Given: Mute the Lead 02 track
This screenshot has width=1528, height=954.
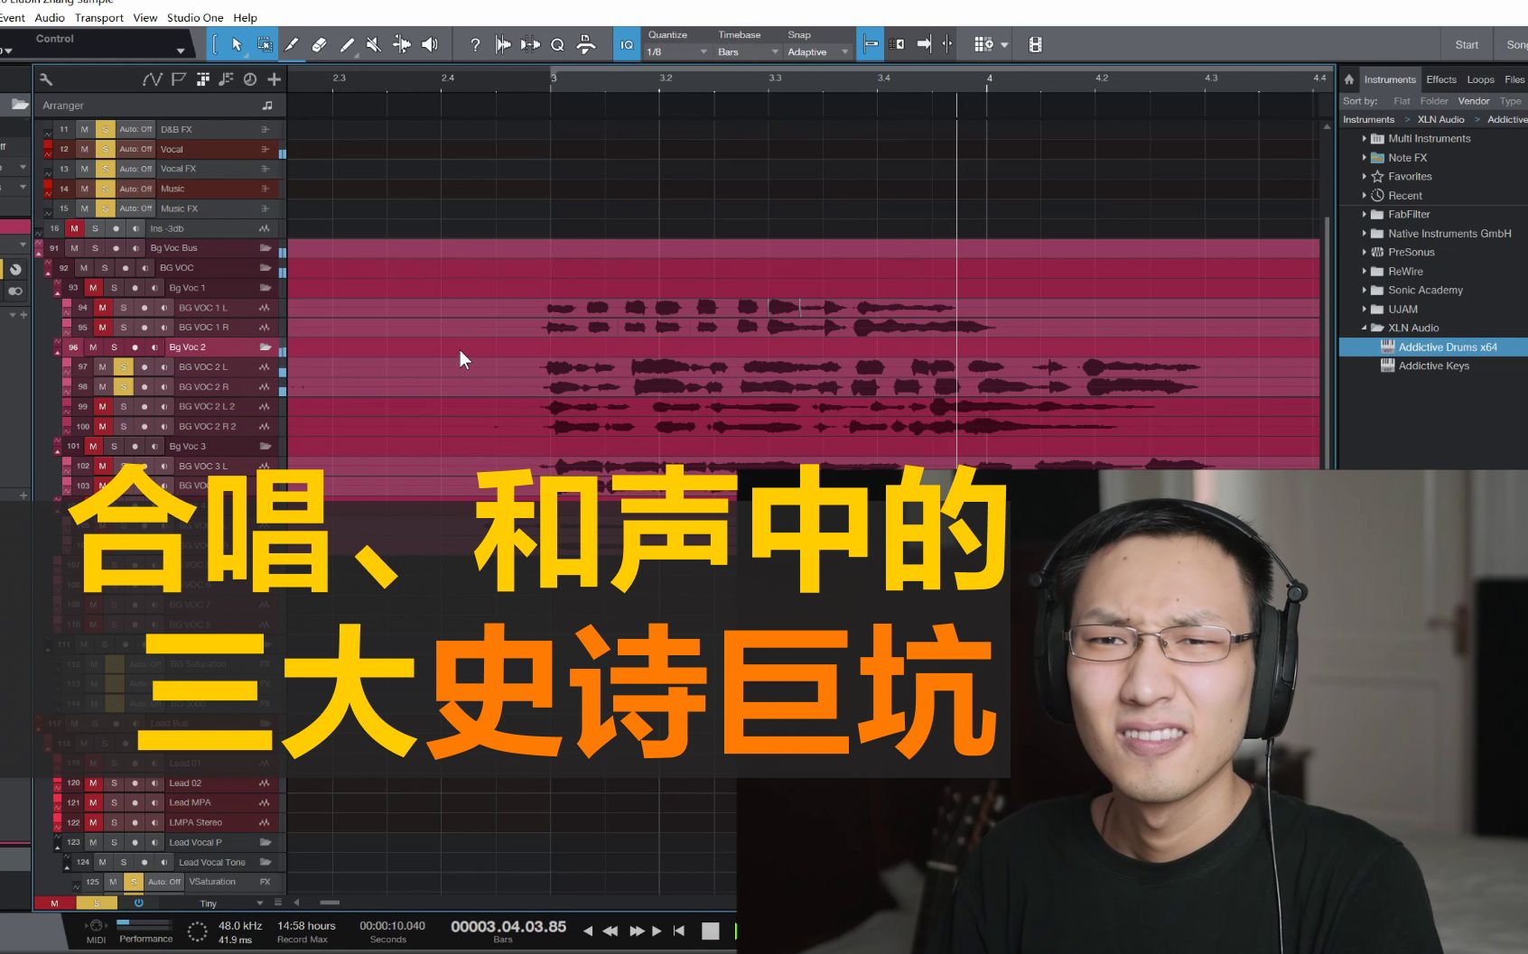Looking at the screenshot, I should (93, 783).
